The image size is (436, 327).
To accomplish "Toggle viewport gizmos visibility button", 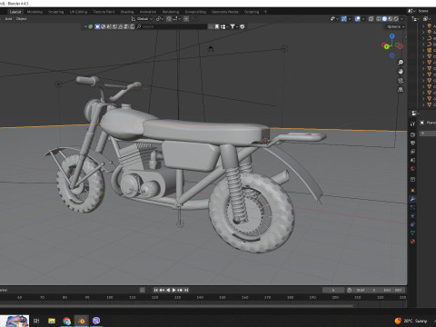I will (343, 19).
